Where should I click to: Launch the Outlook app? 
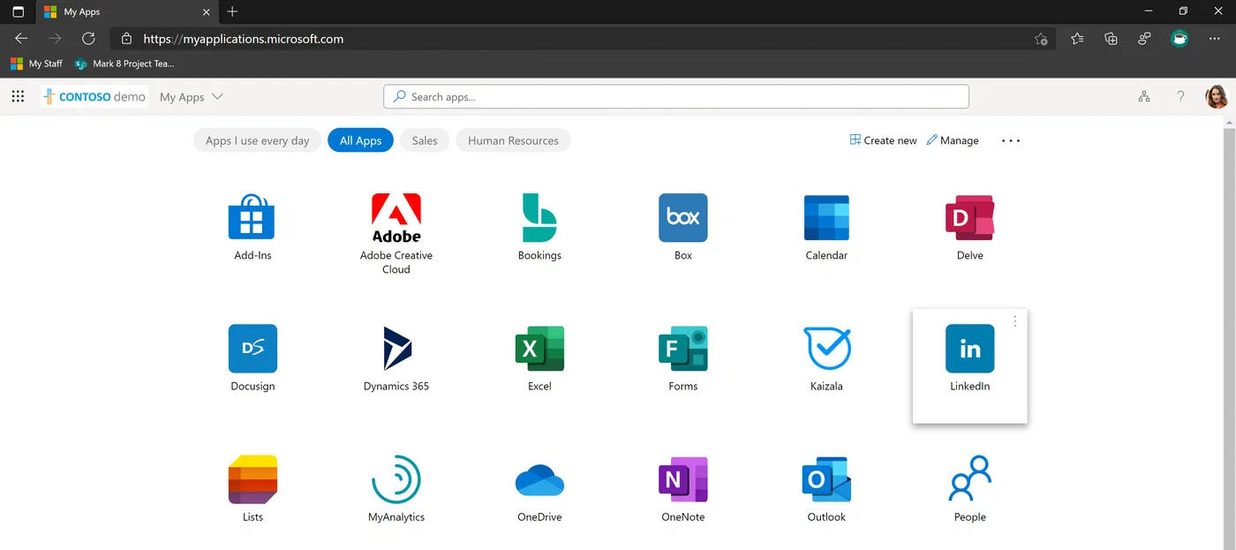pos(826,479)
